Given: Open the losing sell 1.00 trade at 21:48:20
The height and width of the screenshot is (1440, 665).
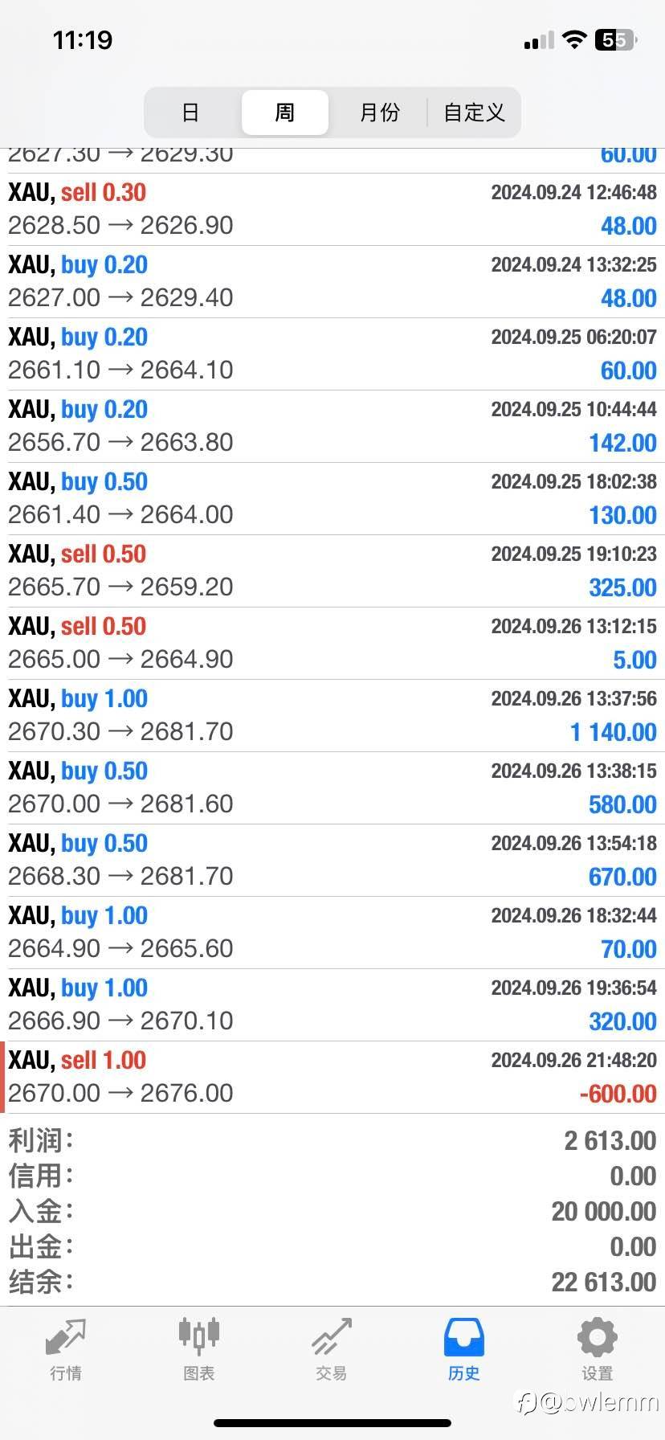Looking at the screenshot, I should click(332, 1077).
